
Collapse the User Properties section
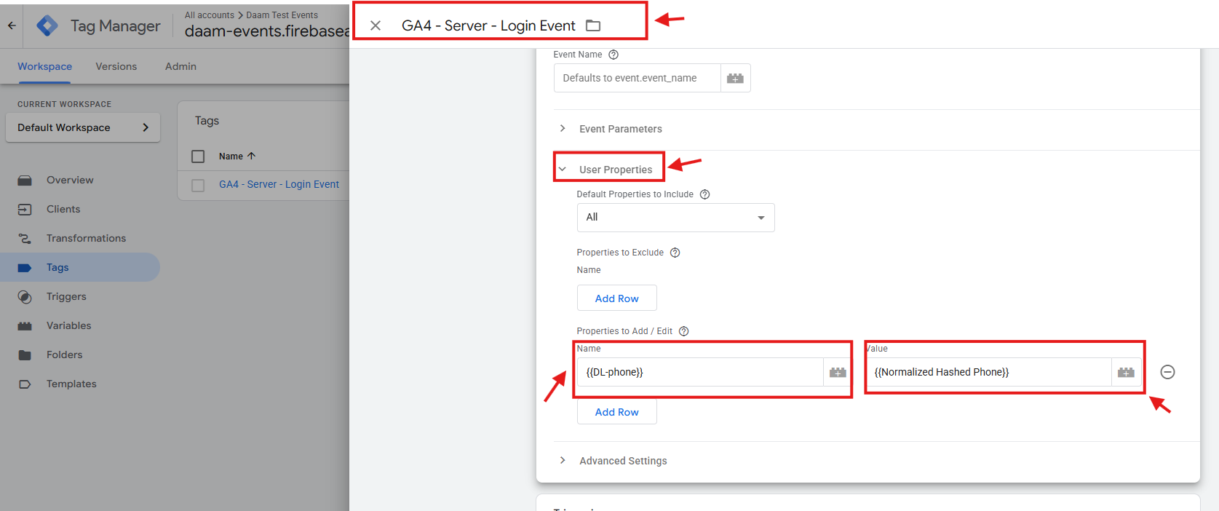(x=563, y=170)
